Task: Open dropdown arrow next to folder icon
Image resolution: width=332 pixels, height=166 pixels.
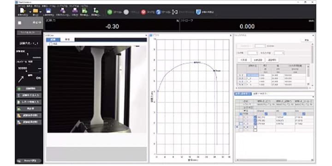Action: click(x=41, y=12)
